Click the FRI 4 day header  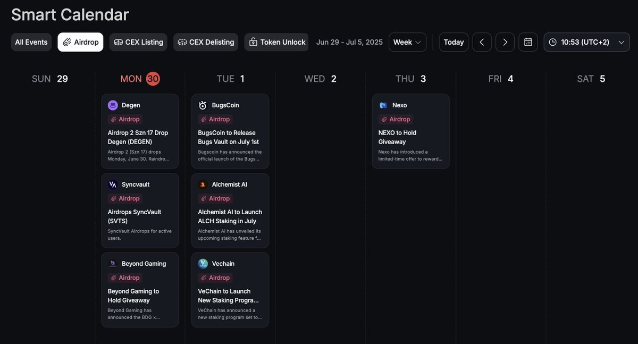(x=501, y=79)
